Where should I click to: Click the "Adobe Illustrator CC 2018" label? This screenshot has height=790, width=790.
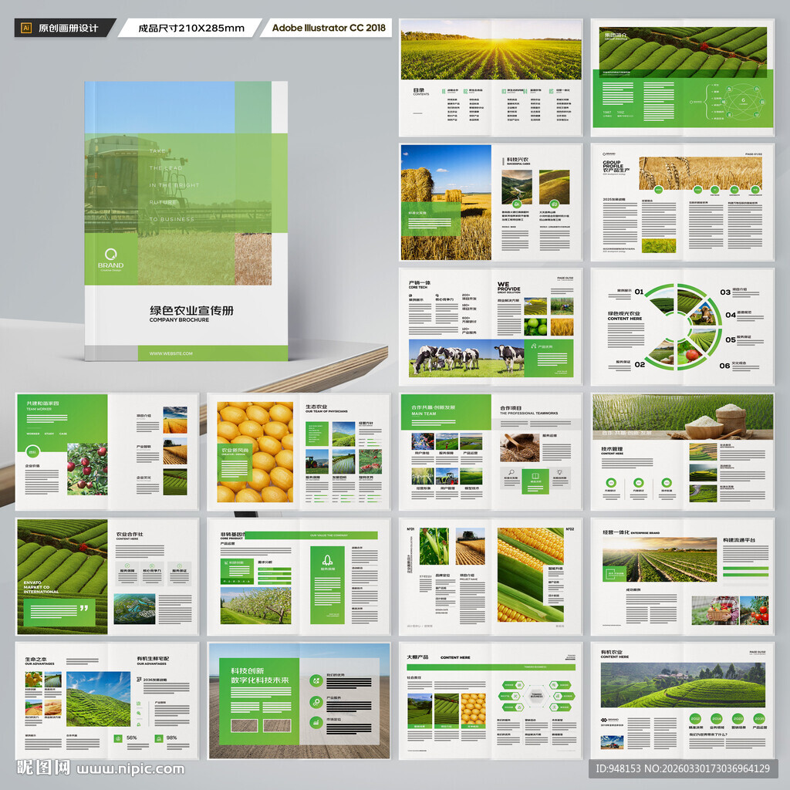pos(329,28)
